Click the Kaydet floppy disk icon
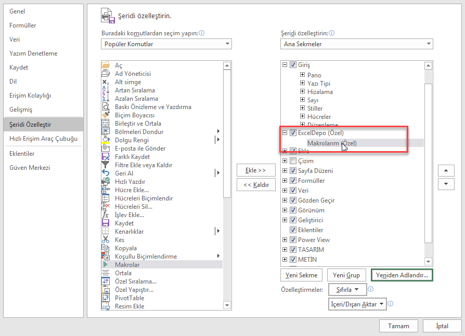The width and height of the screenshot is (465, 336). [x=106, y=223]
